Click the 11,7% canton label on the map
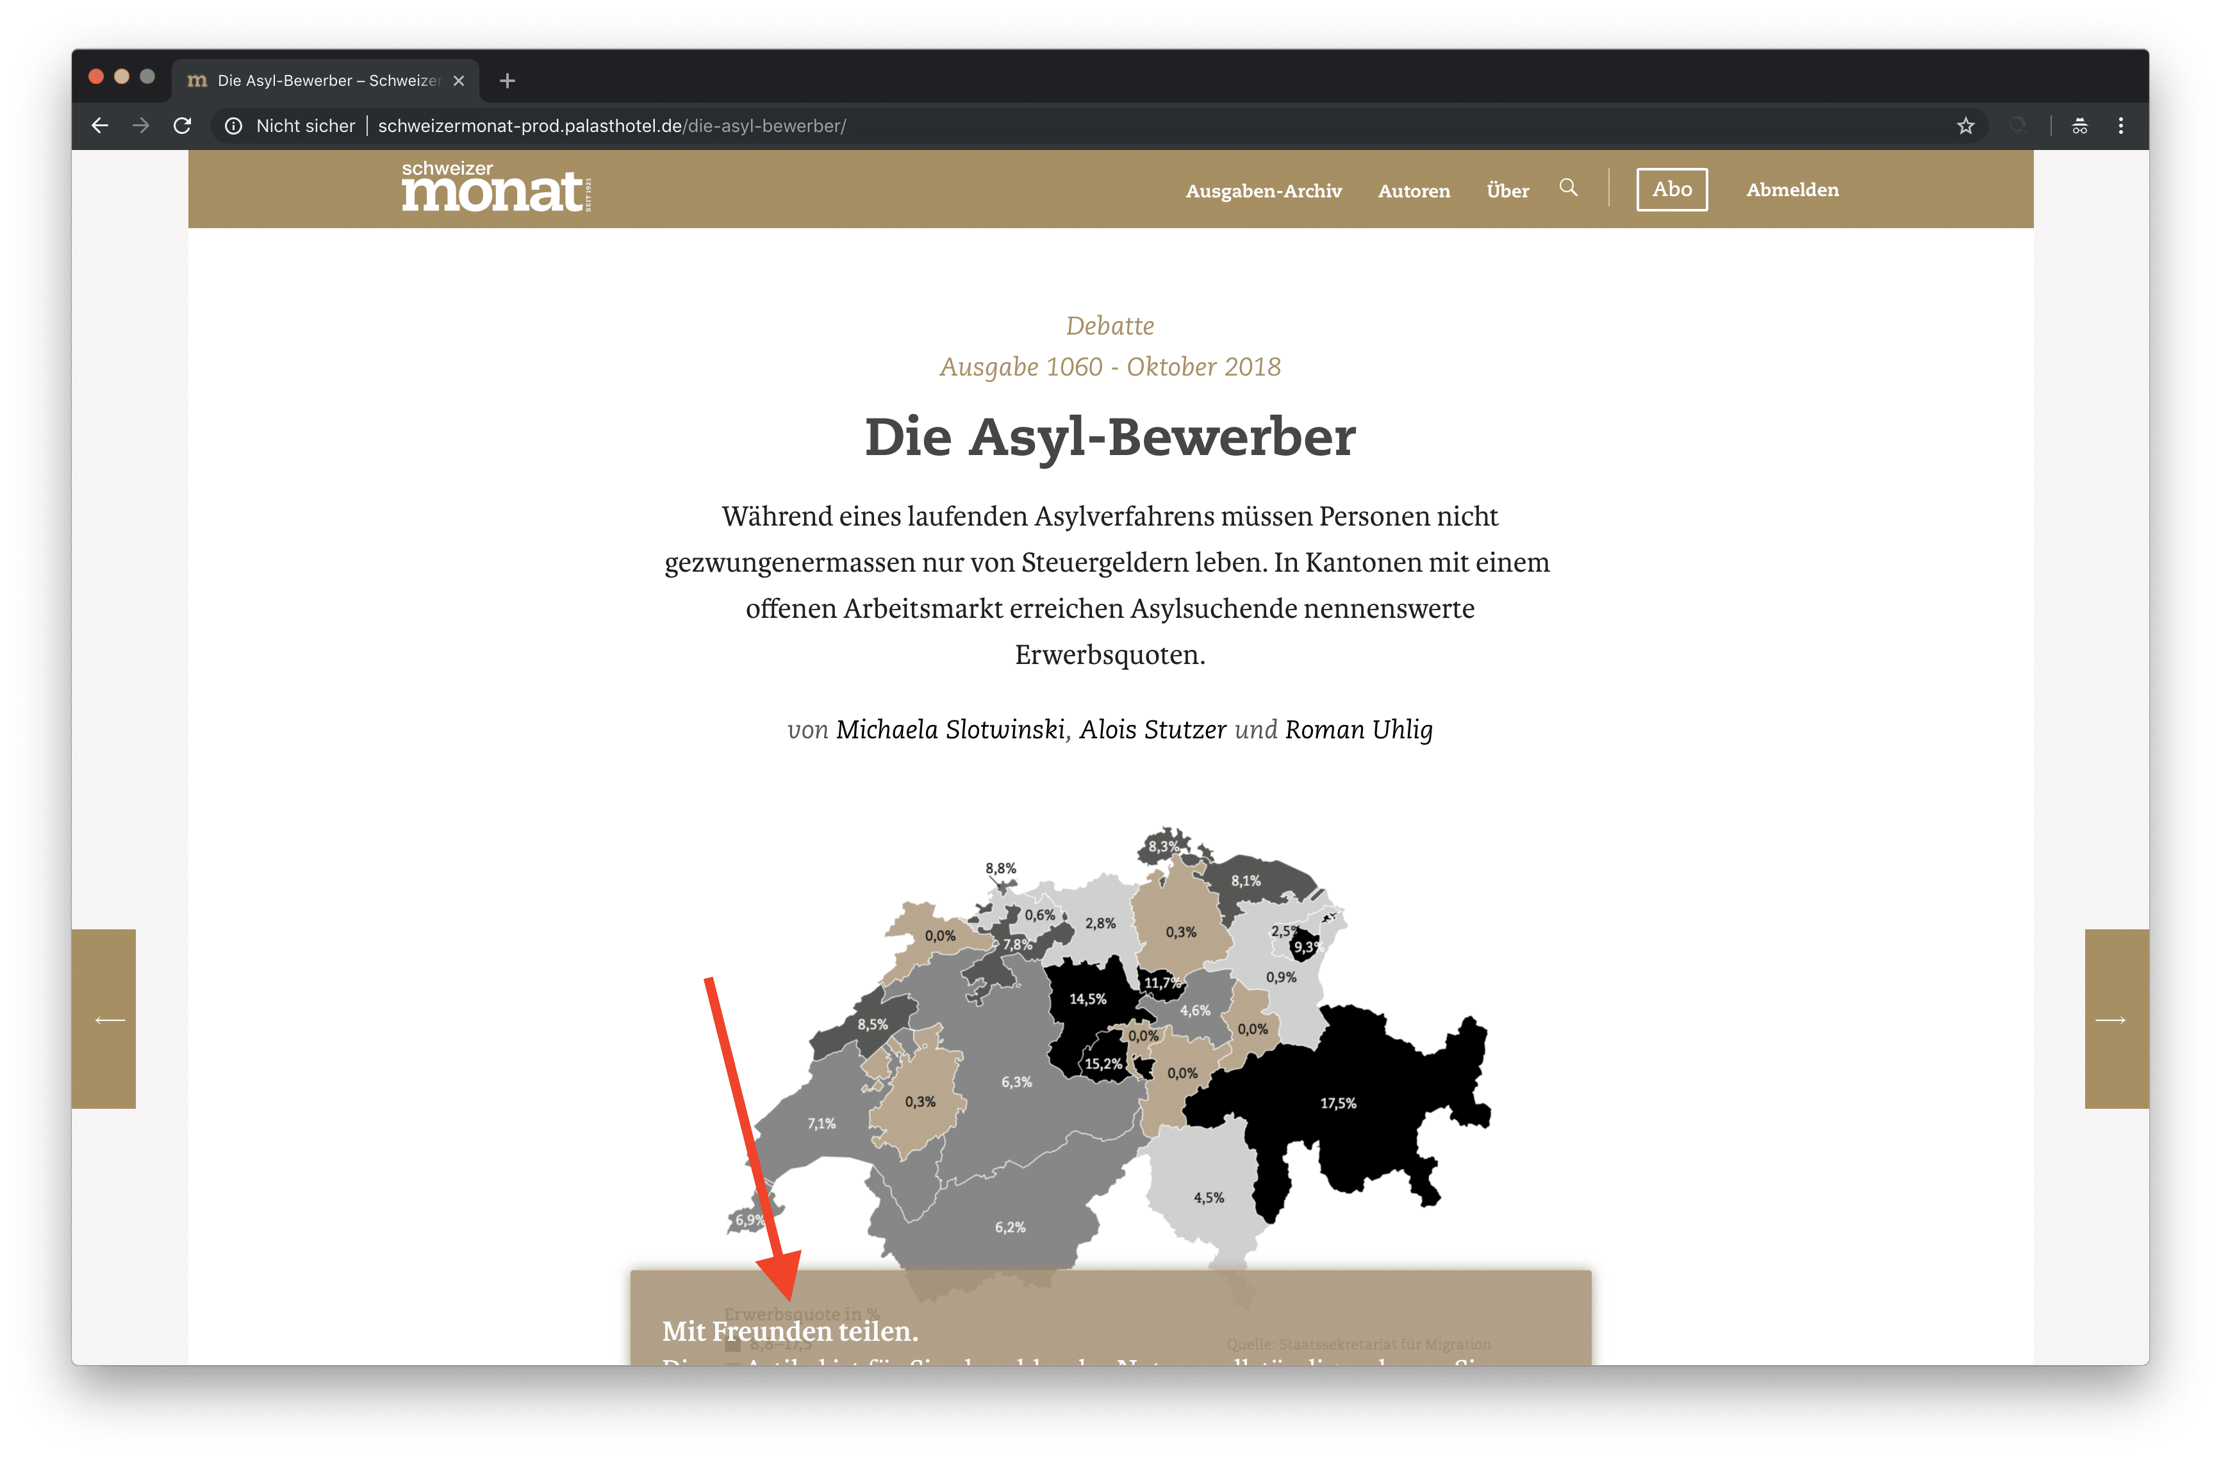Screen dimensions: 2221x1460 [x=1163, y=983]
